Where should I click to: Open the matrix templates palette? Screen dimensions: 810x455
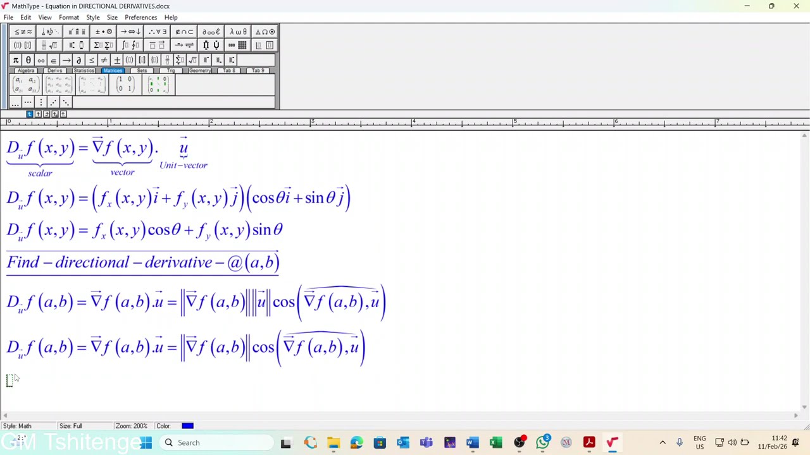point(238,45)
